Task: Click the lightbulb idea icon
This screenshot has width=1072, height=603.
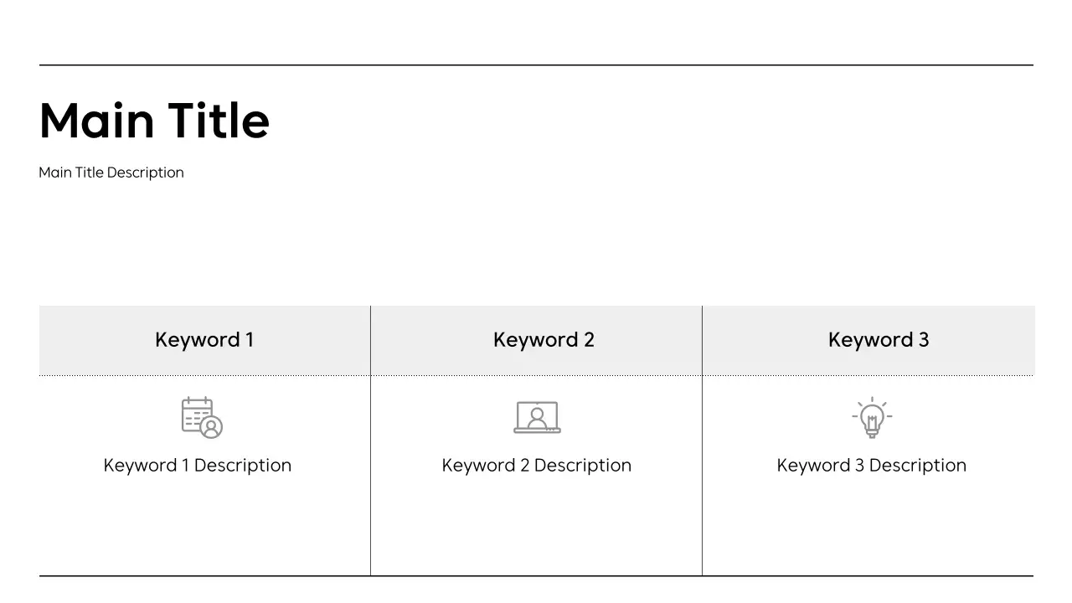Action: click(x=872, y=417)
